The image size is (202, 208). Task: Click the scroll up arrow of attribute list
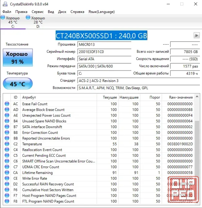(197, 97)
